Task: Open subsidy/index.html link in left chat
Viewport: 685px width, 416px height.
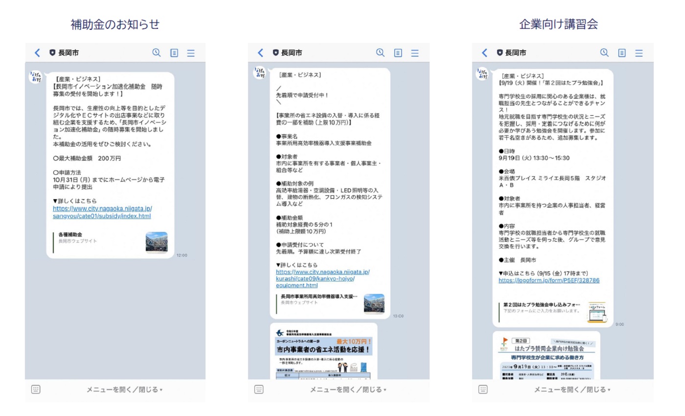Action: coord(102,212)
